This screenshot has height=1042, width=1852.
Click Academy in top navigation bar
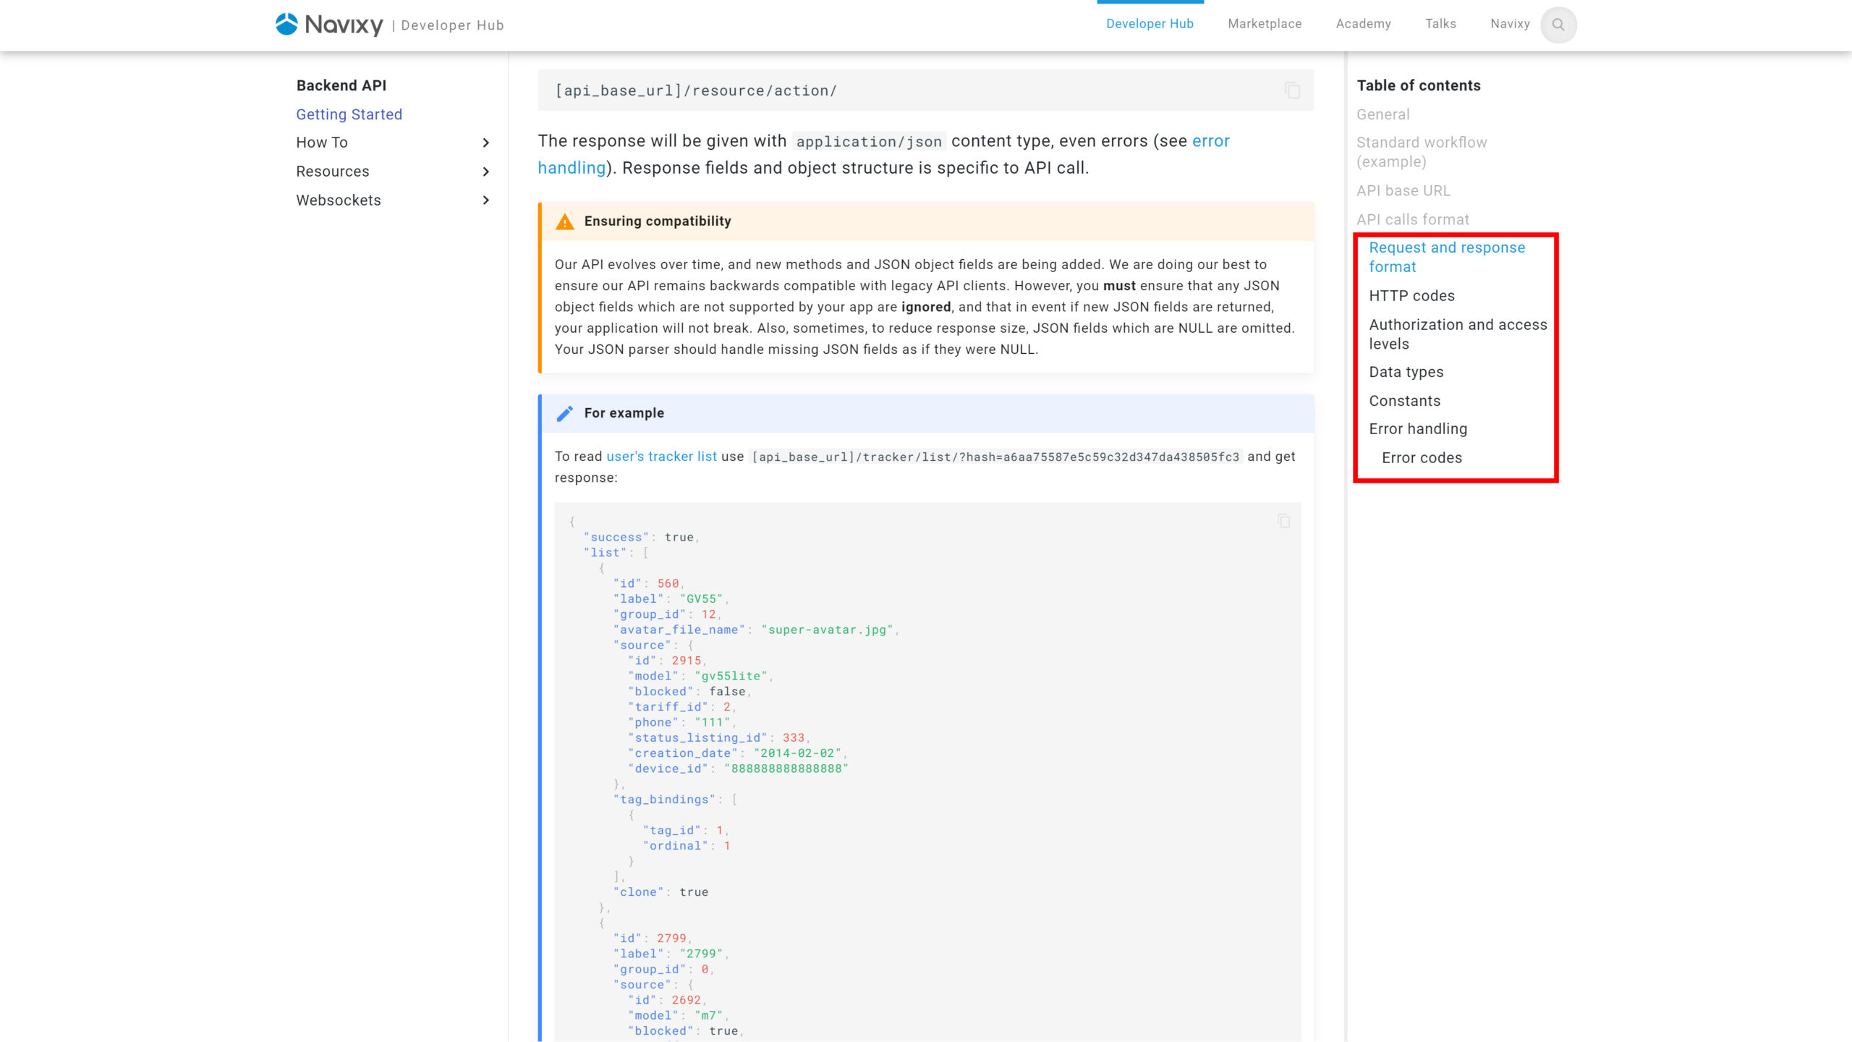[1364, 24]
